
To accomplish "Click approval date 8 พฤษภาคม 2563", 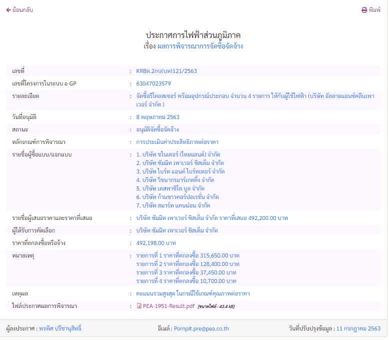I will tap(157, 117).
